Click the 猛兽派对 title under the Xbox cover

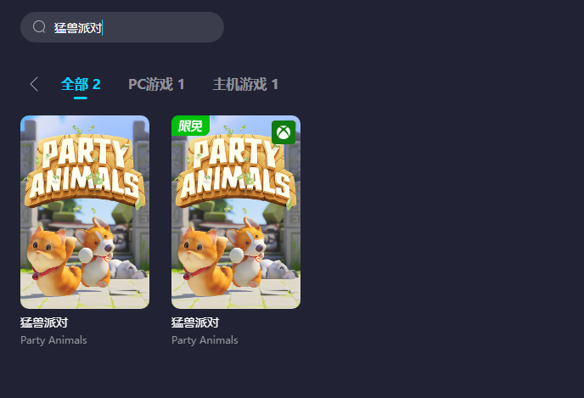pyautogui.click(x=195, y=322)
